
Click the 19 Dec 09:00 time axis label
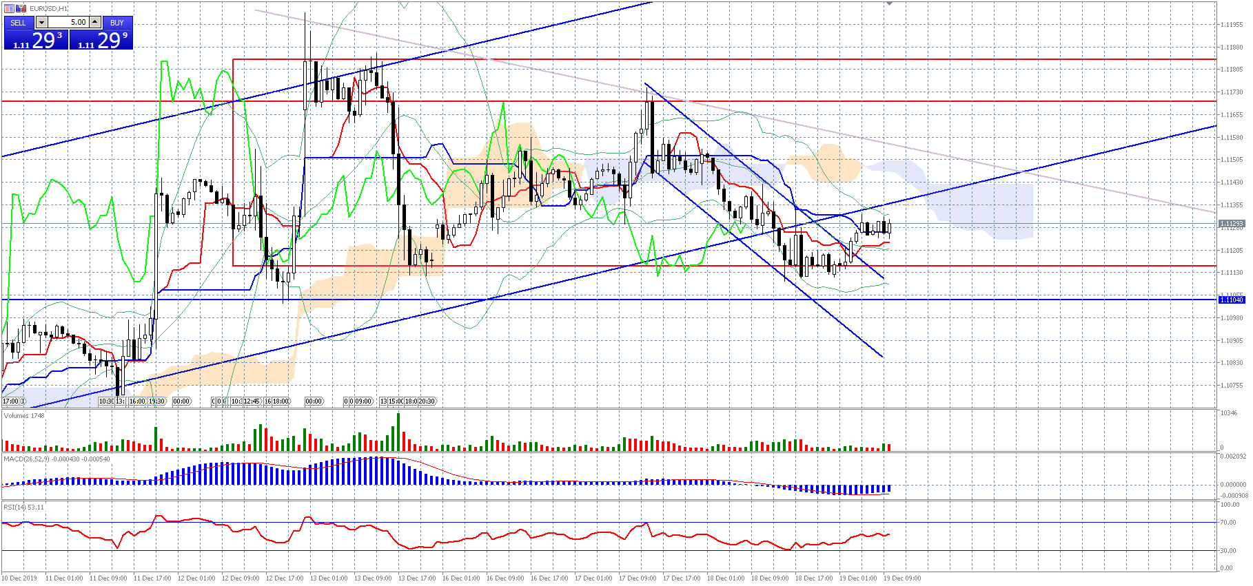coord(902,578)
